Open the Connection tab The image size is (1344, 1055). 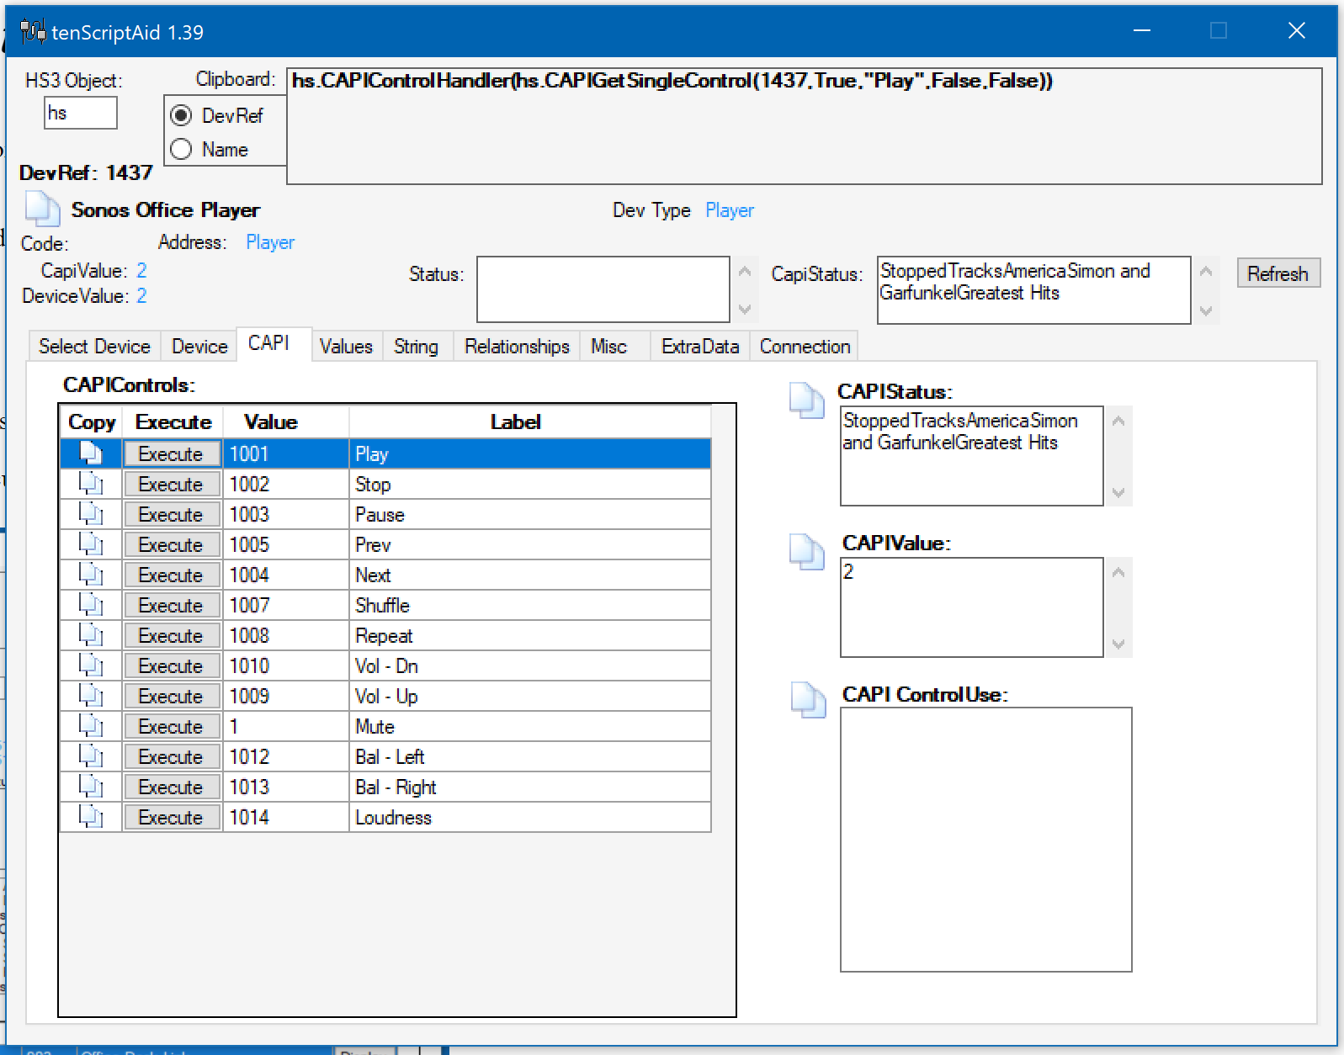pyautogui.click(x=805, y=347)
